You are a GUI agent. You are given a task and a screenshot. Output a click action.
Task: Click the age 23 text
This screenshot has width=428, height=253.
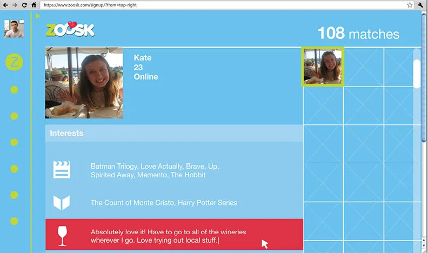coord(138,67)
